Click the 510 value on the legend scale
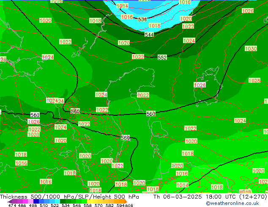Viewport: 268px width, 207px height. click(x=44, y=205)
